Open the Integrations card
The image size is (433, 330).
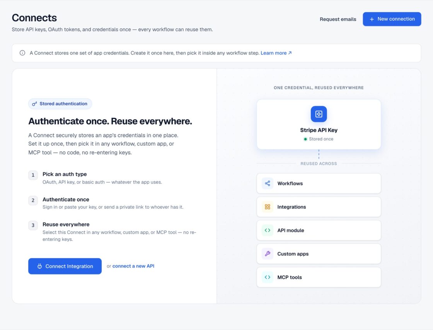pyautogui.click(x=319, y=207)
